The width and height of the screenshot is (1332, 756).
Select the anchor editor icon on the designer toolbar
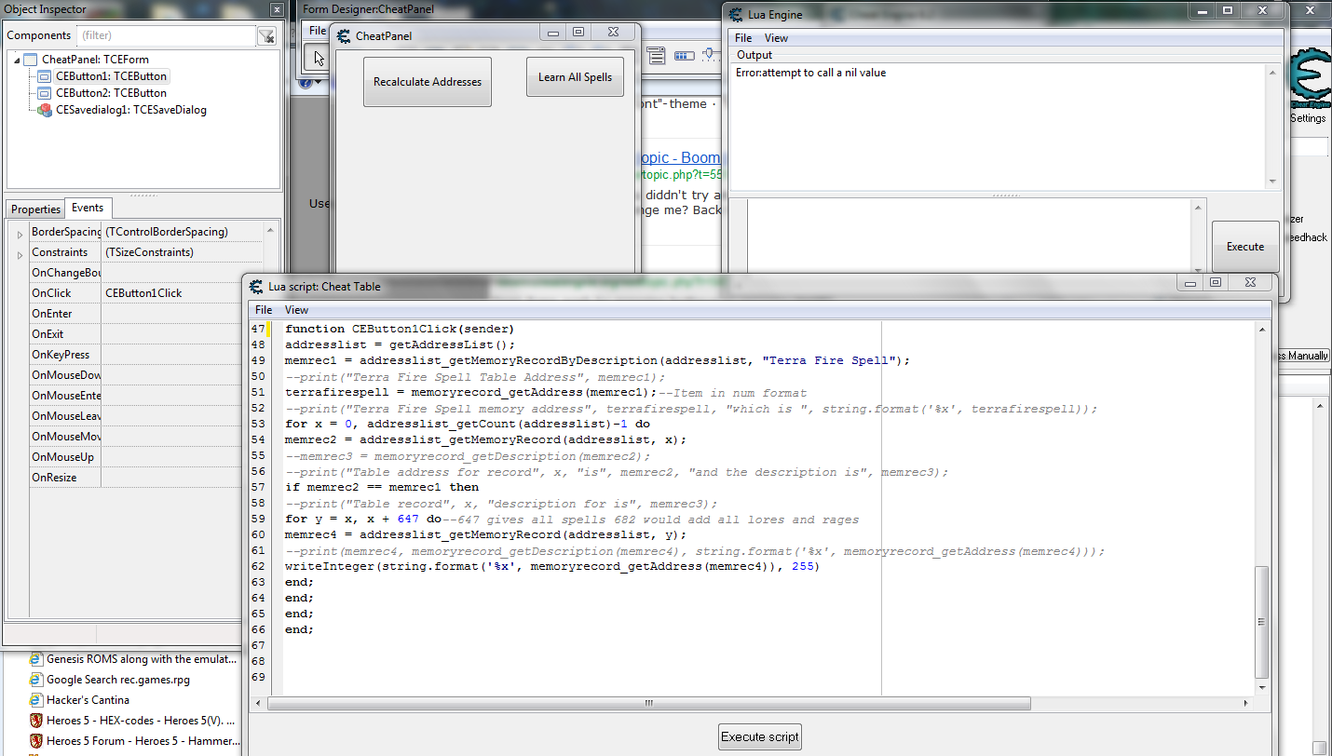tap(709, 54)
